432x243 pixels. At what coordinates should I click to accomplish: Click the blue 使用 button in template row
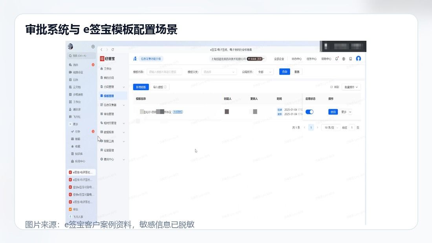[x=333, y=112]
